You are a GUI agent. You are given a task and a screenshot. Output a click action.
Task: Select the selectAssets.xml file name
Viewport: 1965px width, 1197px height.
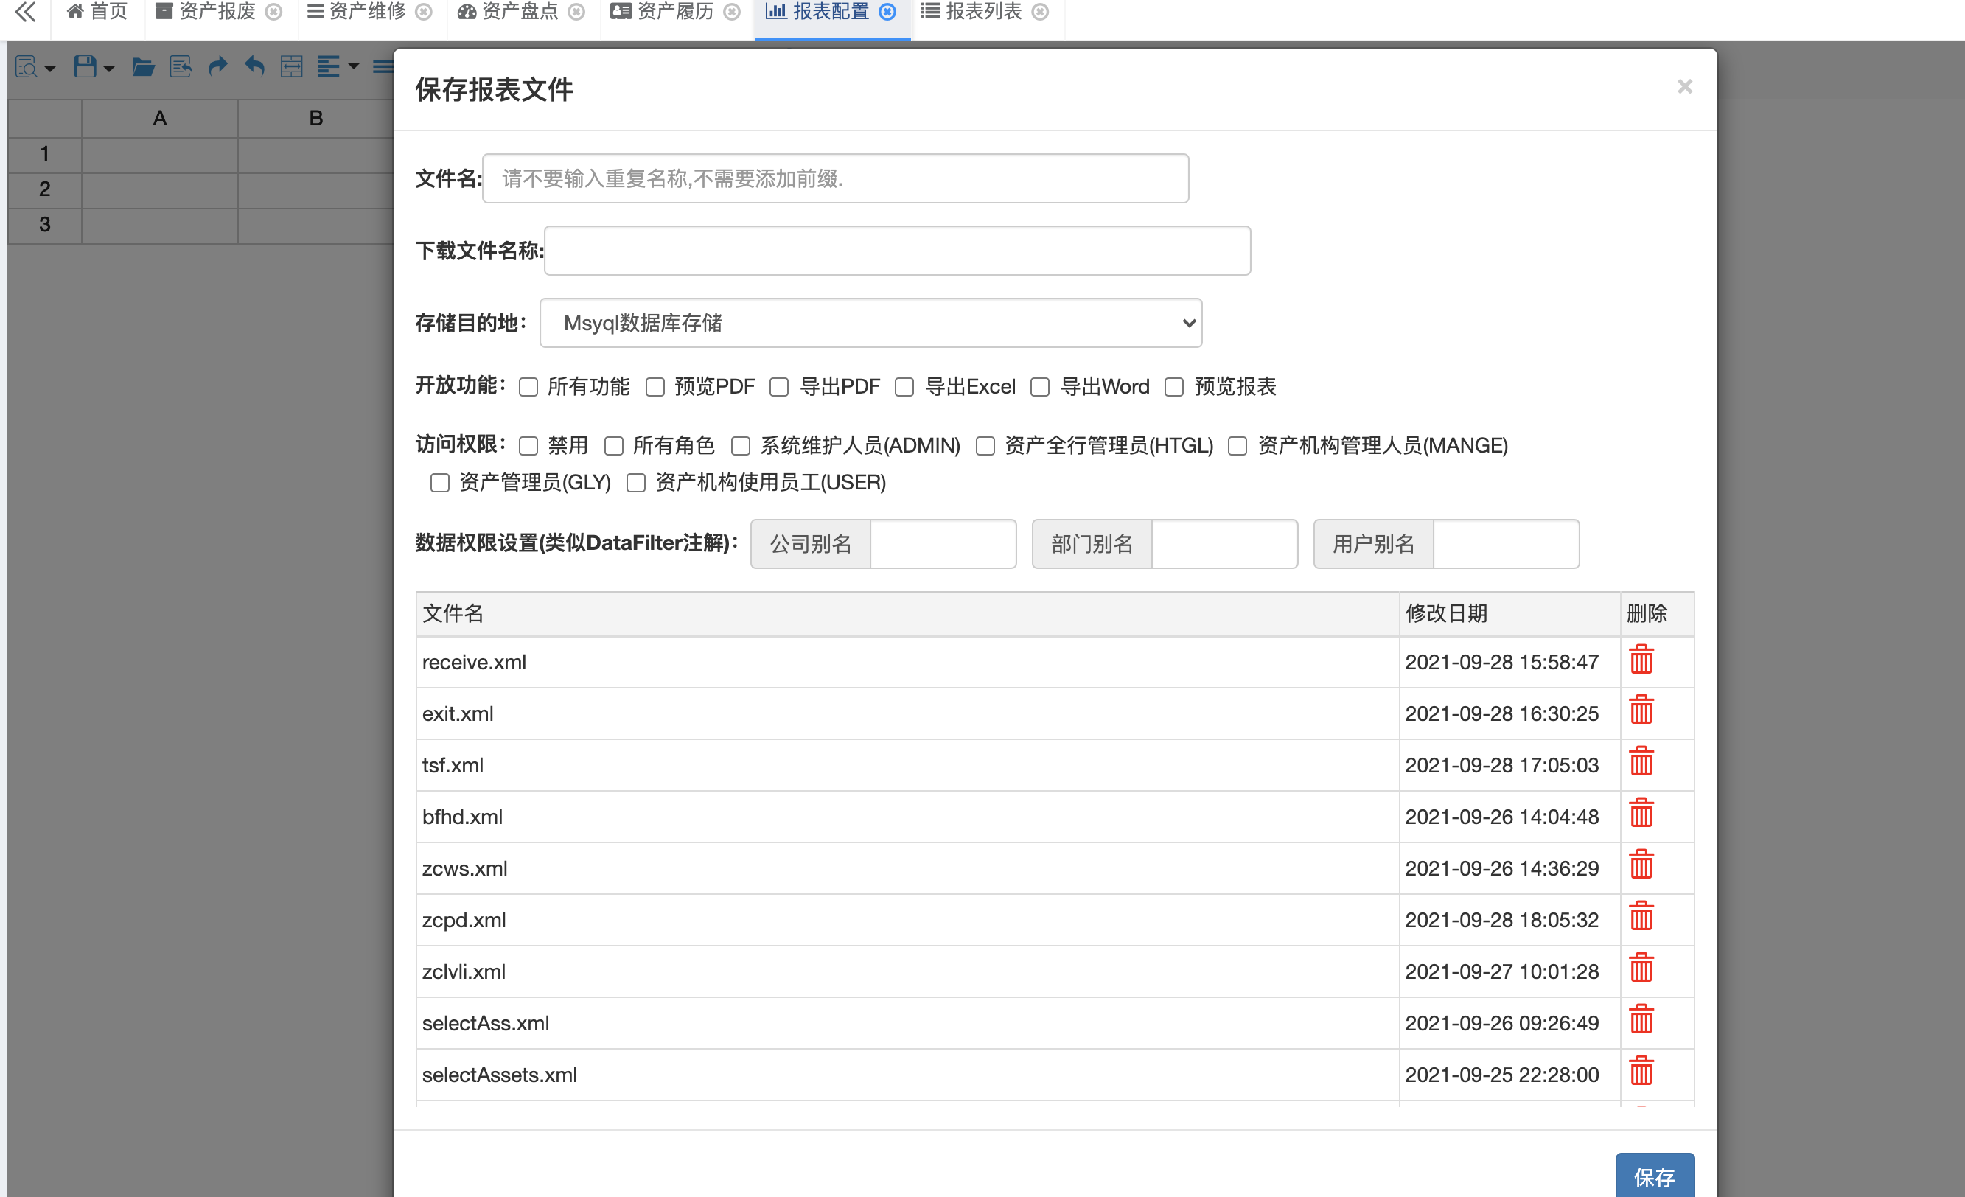(x=499, y=1075)
